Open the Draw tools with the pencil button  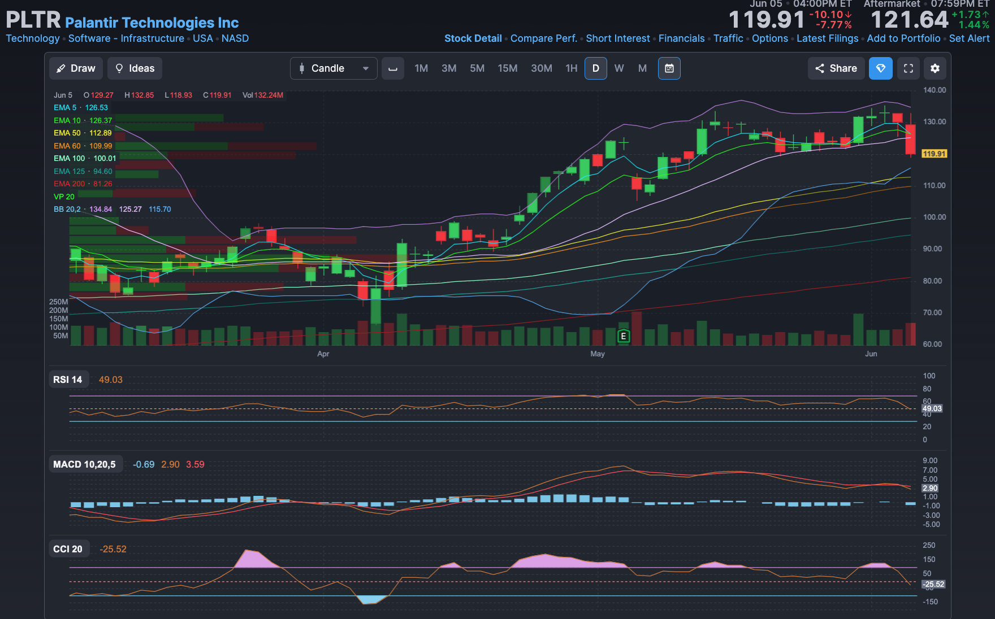pos(76,68)
